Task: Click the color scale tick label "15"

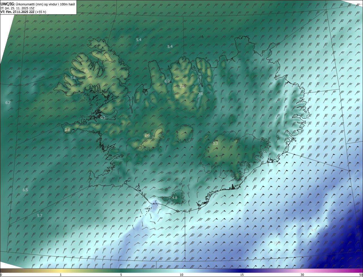Action: [x=242, y=275]
